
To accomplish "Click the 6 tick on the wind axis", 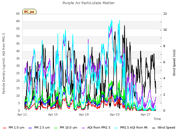I will click(164, 62).
